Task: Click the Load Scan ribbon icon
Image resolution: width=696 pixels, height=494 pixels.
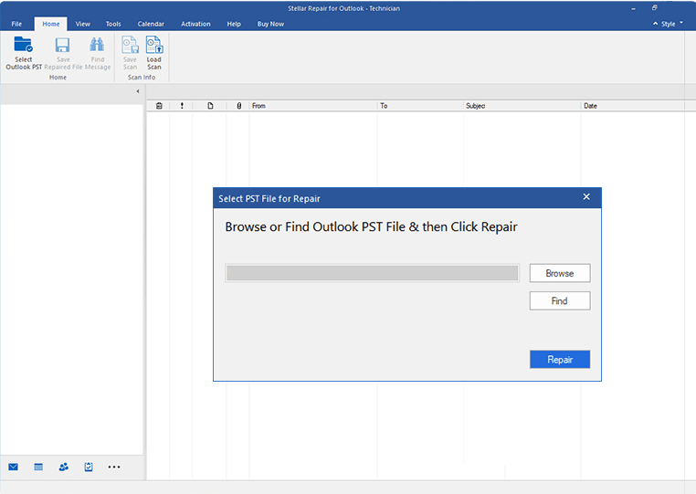Action: 153,52
